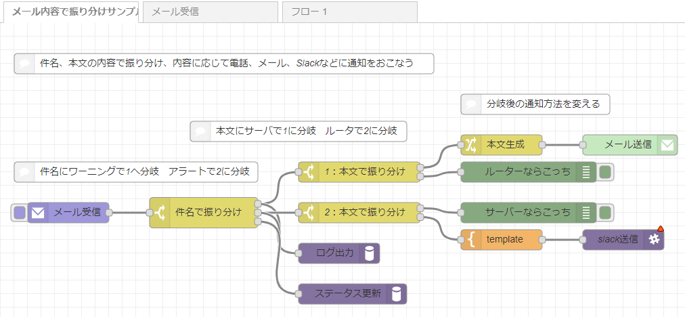Viewport: 685px width, 317px height.
Task: Select the メール送信 node label
Action: coord(628,145)
